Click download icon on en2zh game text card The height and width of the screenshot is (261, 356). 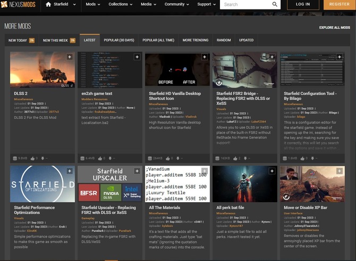click(x=110, y=158)
